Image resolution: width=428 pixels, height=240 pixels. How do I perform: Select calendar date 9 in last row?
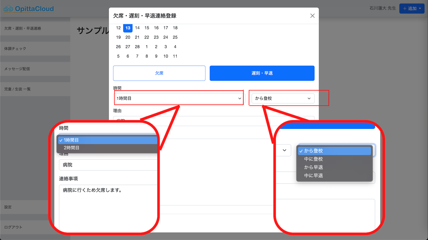tap(156, 56)
